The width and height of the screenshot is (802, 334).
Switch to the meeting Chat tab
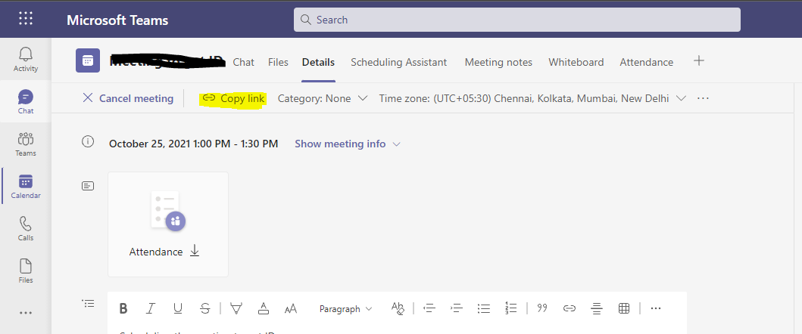click(x=243, y=62)
